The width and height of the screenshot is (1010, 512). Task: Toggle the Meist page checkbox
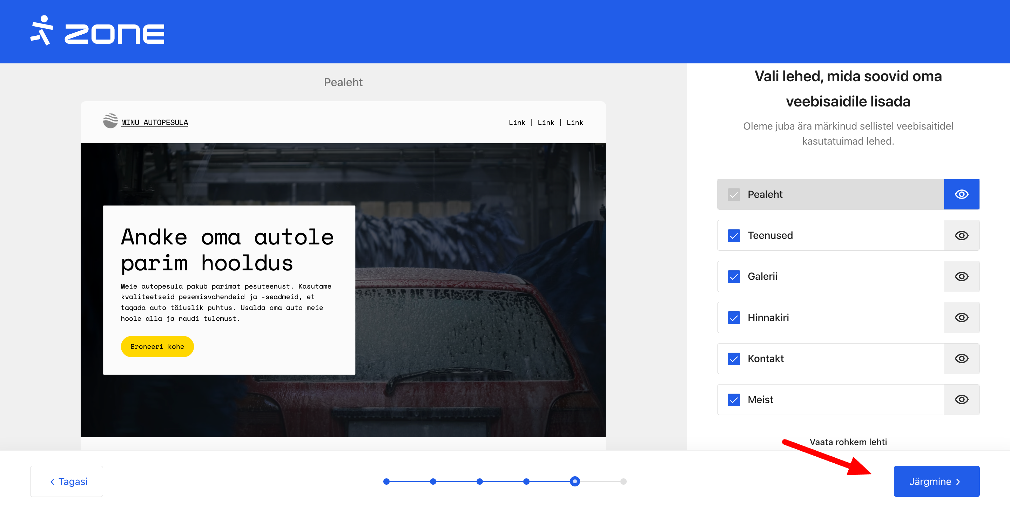point(734,400)
